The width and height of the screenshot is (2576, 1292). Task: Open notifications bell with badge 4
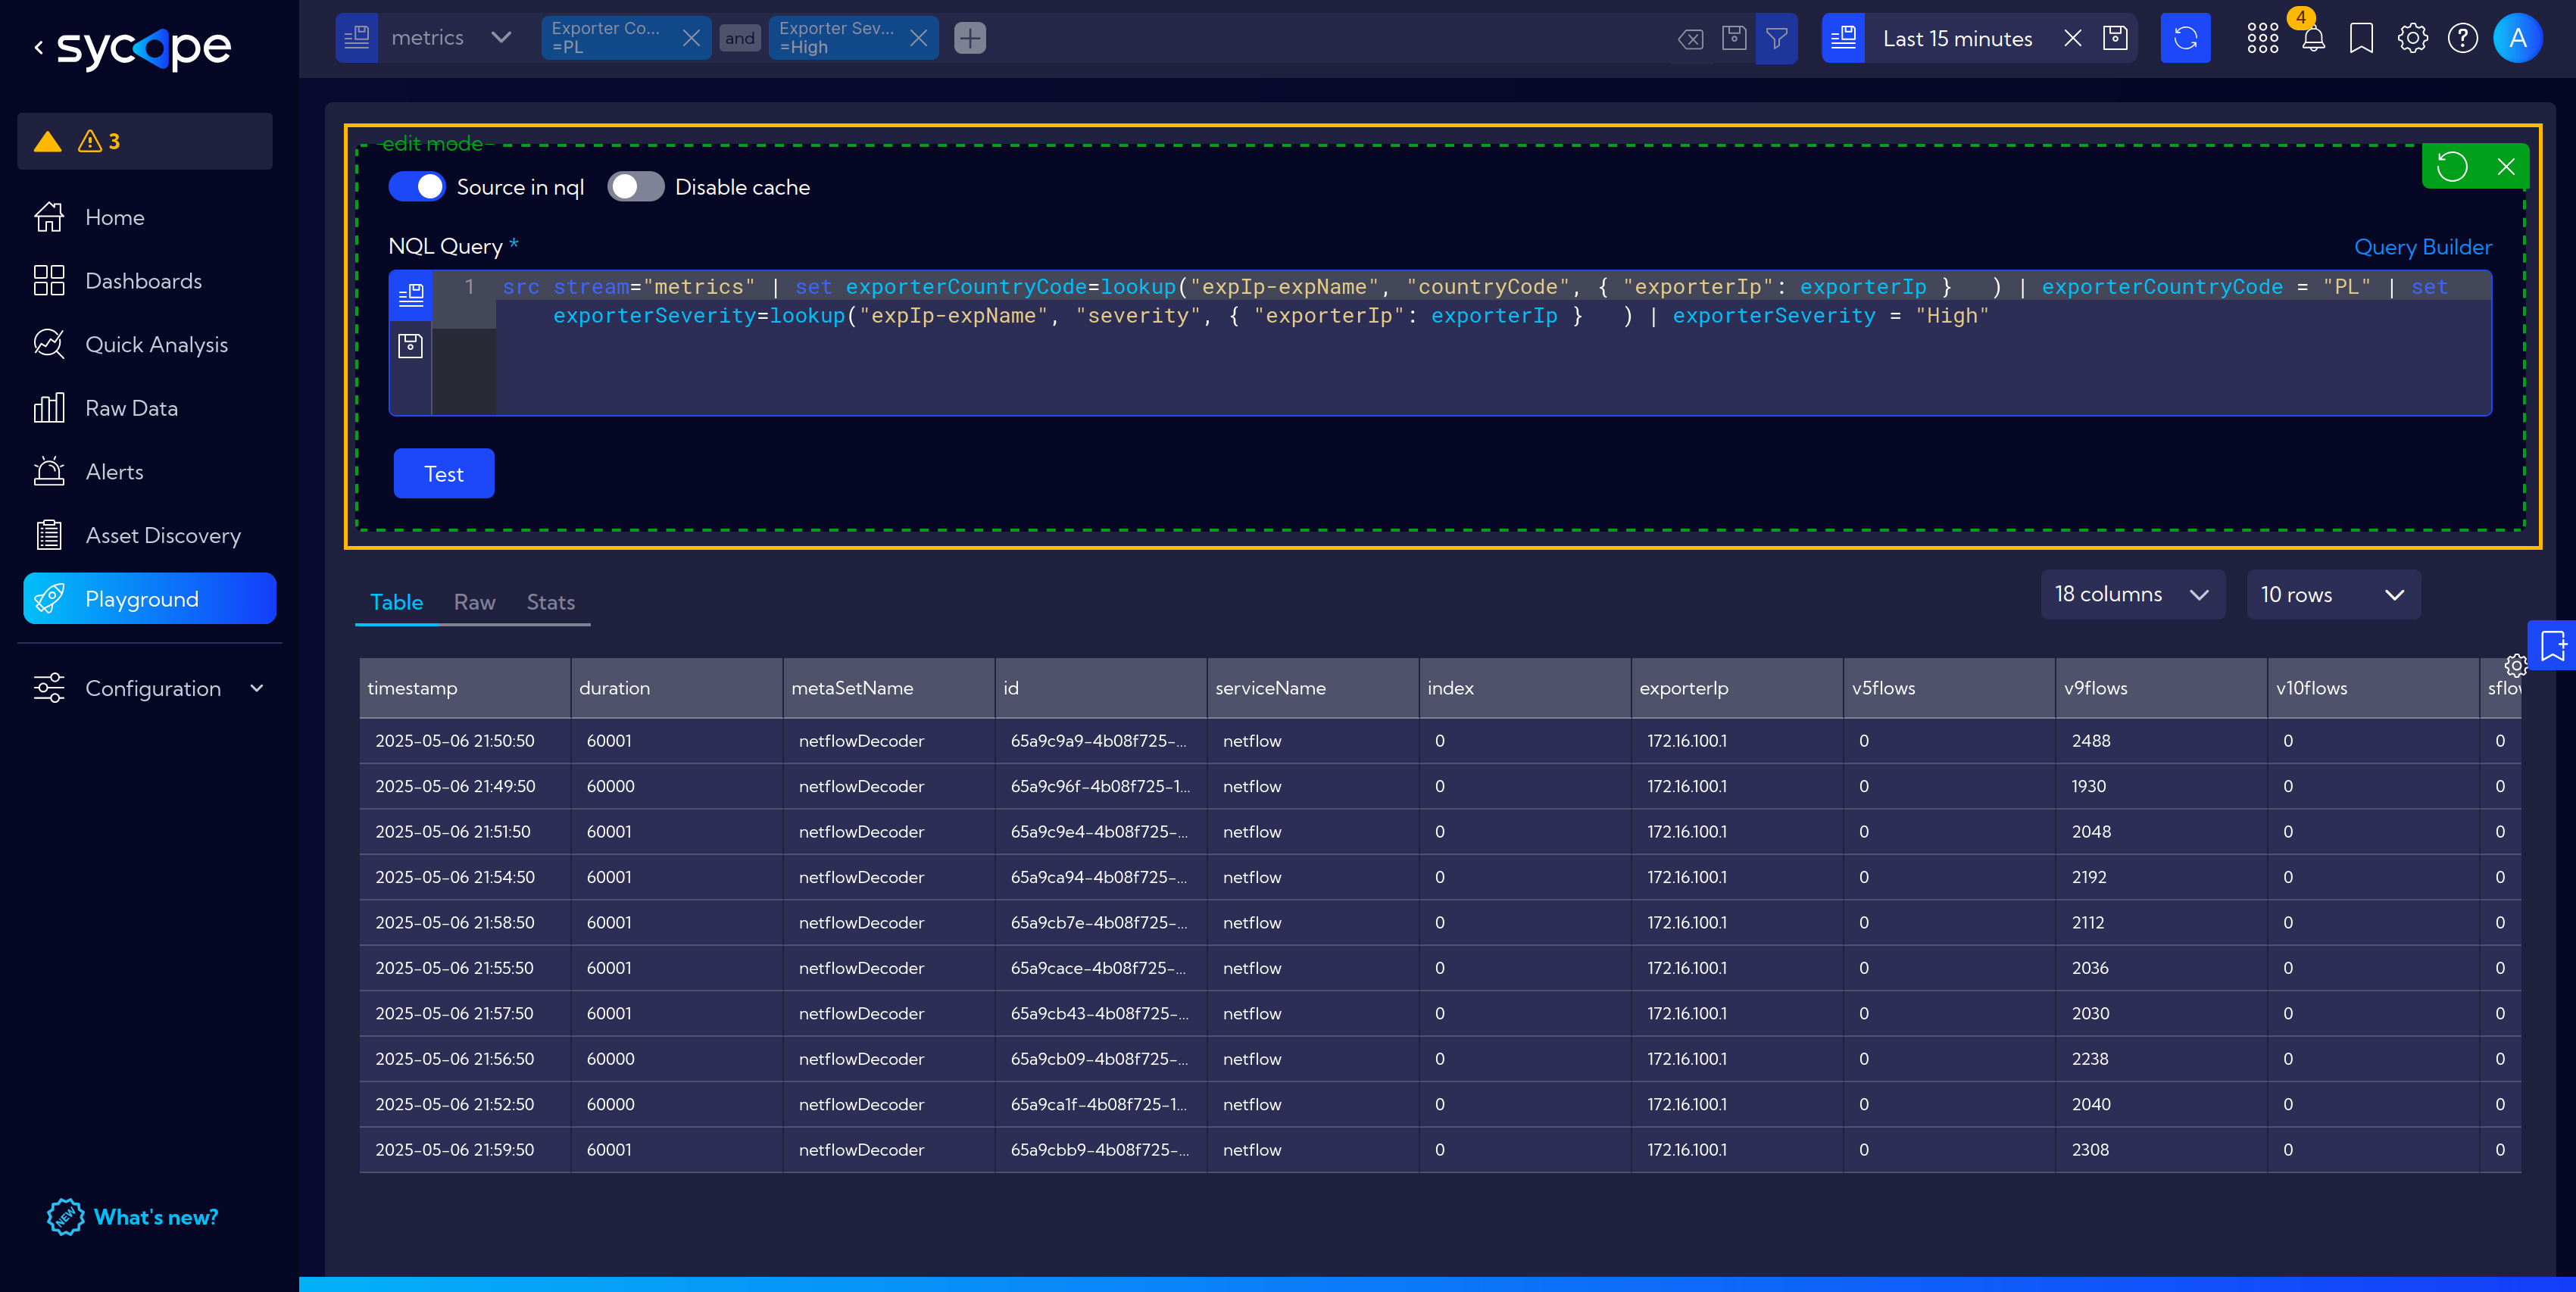click(2313, 38)
